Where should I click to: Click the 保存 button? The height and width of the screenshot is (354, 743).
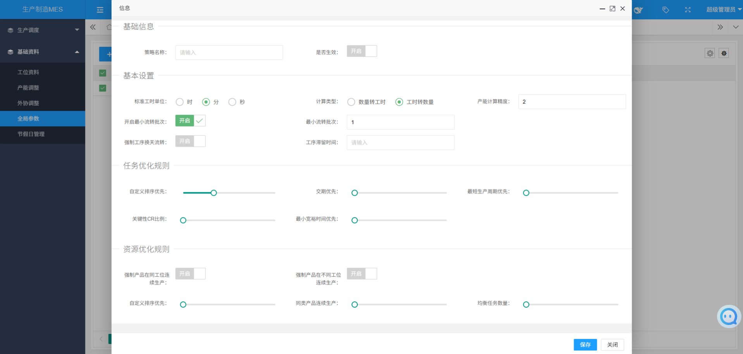click(585, 345)
